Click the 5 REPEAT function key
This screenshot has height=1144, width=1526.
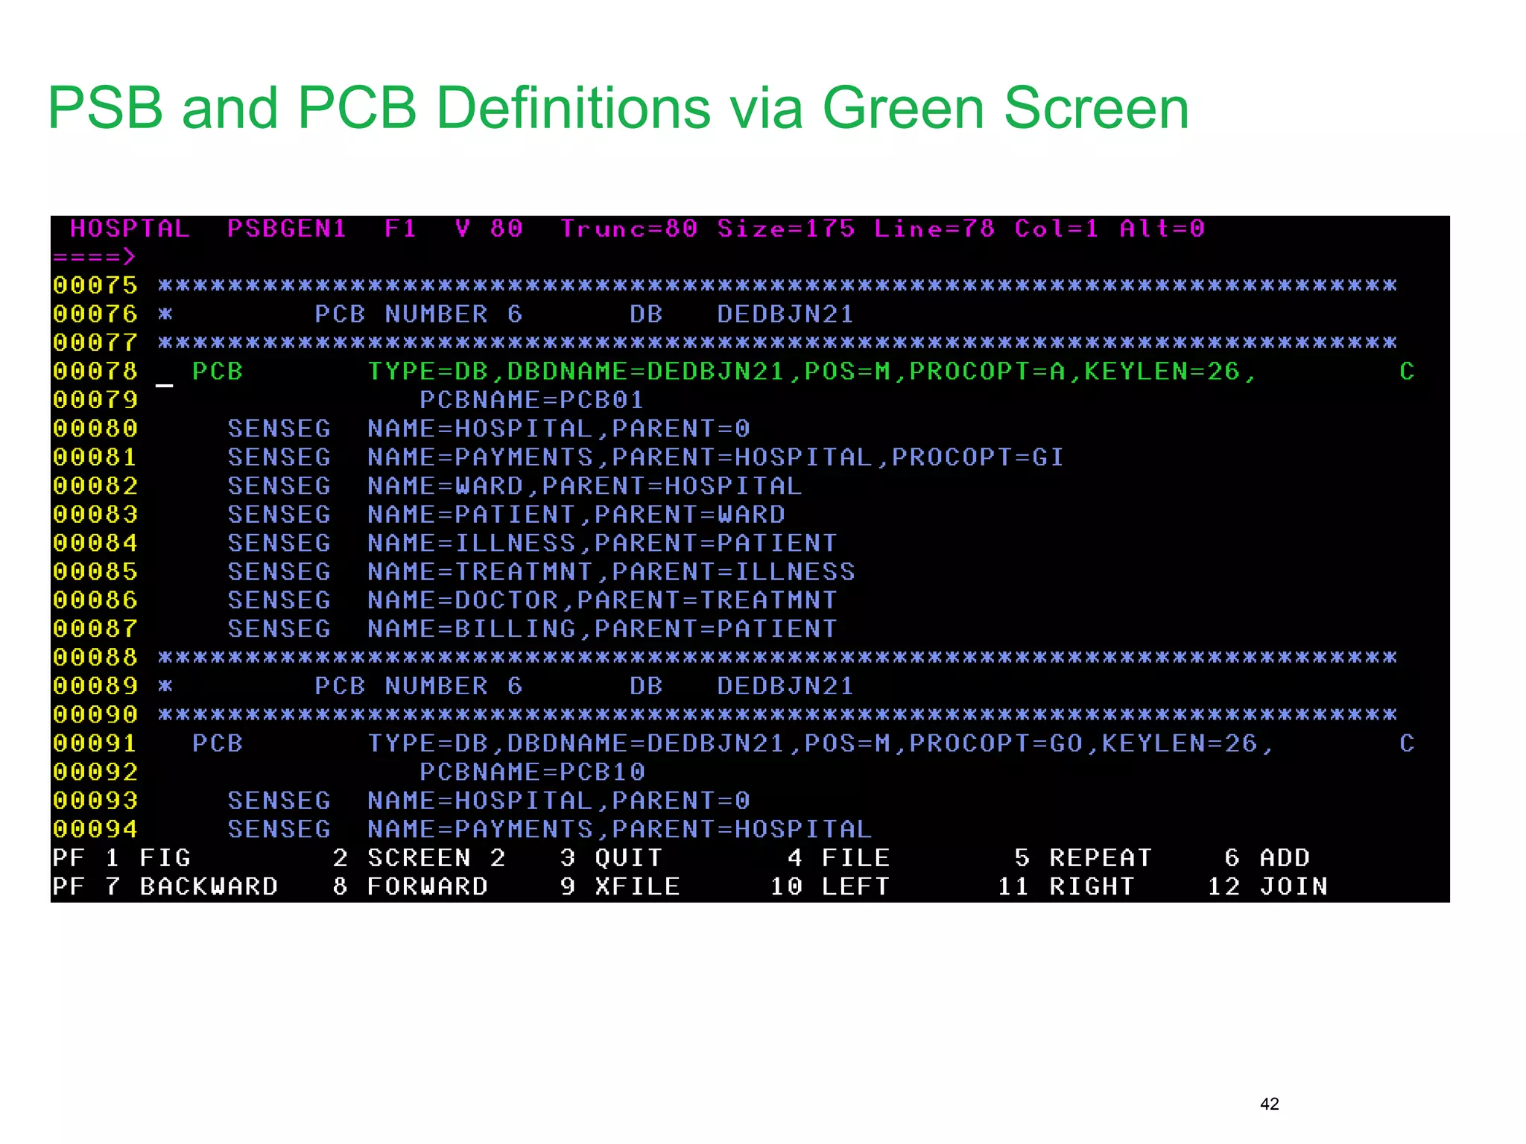(1083, 858)
